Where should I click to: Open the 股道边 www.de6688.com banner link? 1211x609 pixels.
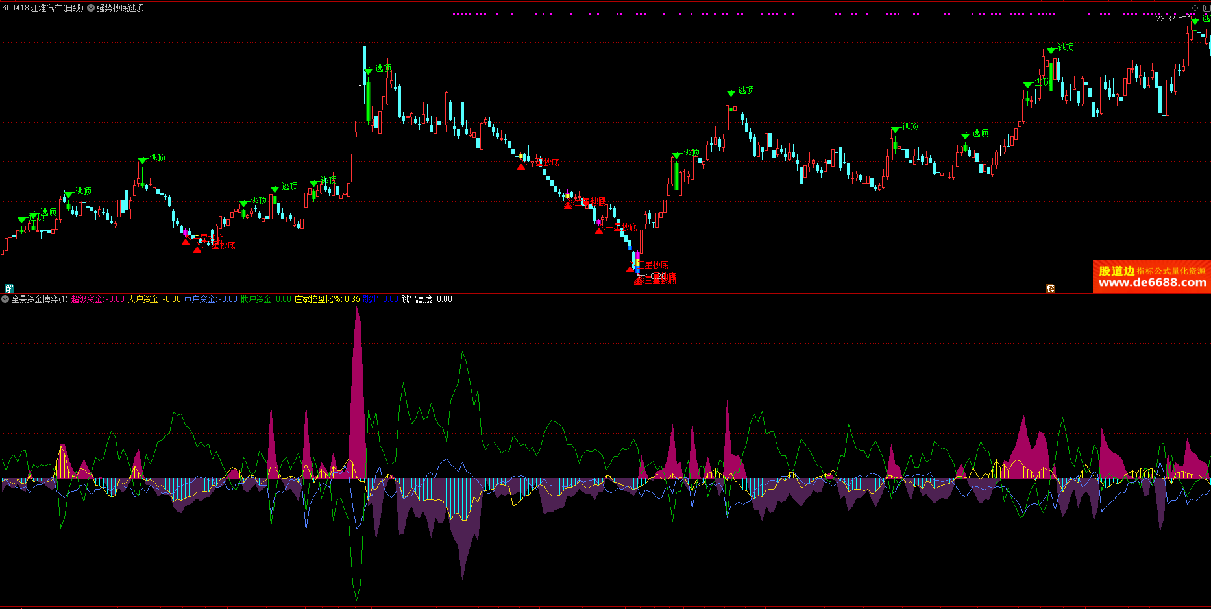(x=1151, y=277)
